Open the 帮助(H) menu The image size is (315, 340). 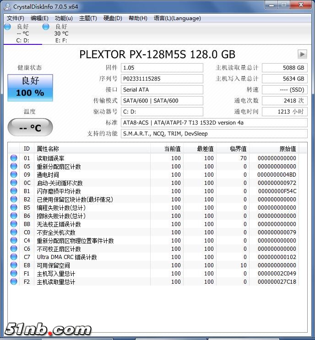pos(138,18)
